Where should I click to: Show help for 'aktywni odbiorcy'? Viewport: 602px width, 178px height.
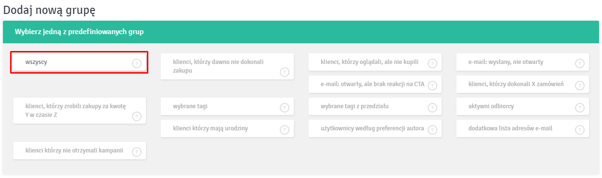[x=579, y=107]
